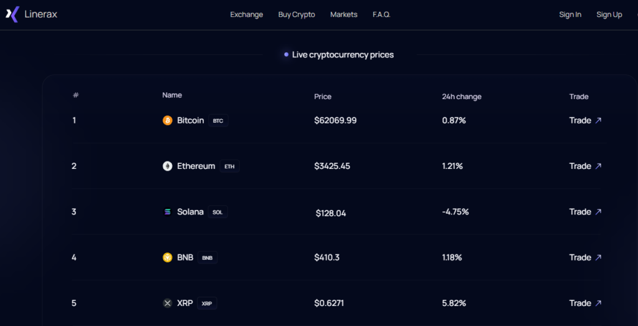The width and height of the screenshot is (638, 326).
Task: Open the Exchange menu item
Action: pos(247,14)
